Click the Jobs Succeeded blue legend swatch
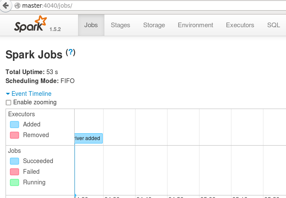This screenshot has width=286, height=198. point(14,161)
